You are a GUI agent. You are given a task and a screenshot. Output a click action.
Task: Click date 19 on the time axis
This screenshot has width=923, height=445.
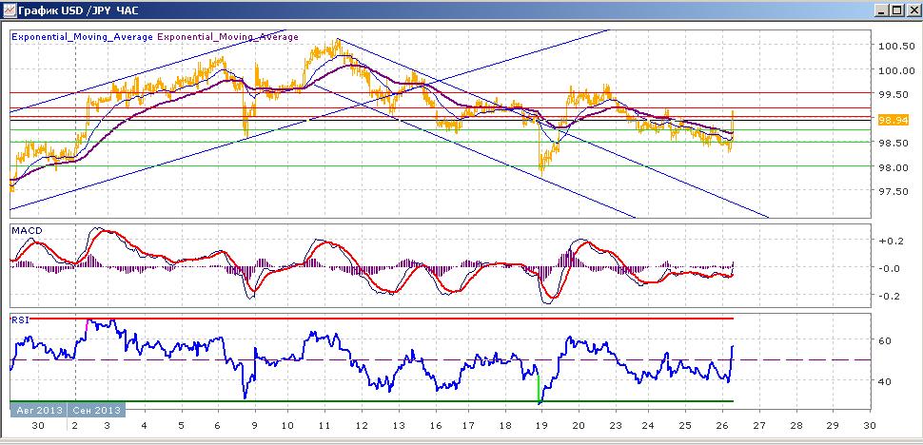[x=541, y=426]
